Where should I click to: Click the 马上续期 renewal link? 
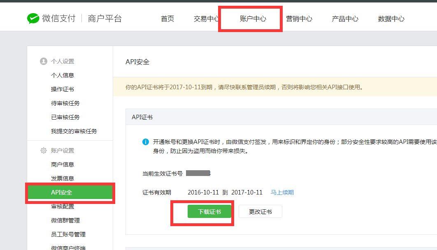282,192
